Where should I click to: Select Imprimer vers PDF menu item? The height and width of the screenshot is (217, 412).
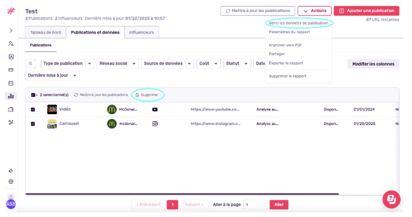pyautogui.click(x=286, y=45)
